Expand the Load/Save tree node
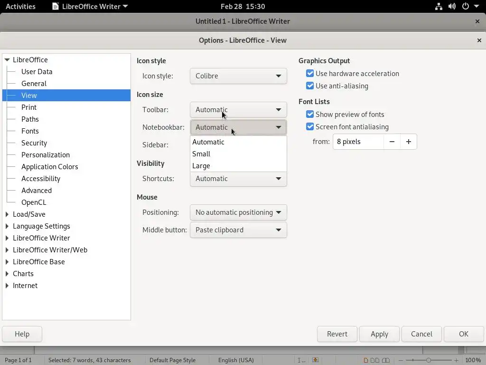 coord(7,214)
